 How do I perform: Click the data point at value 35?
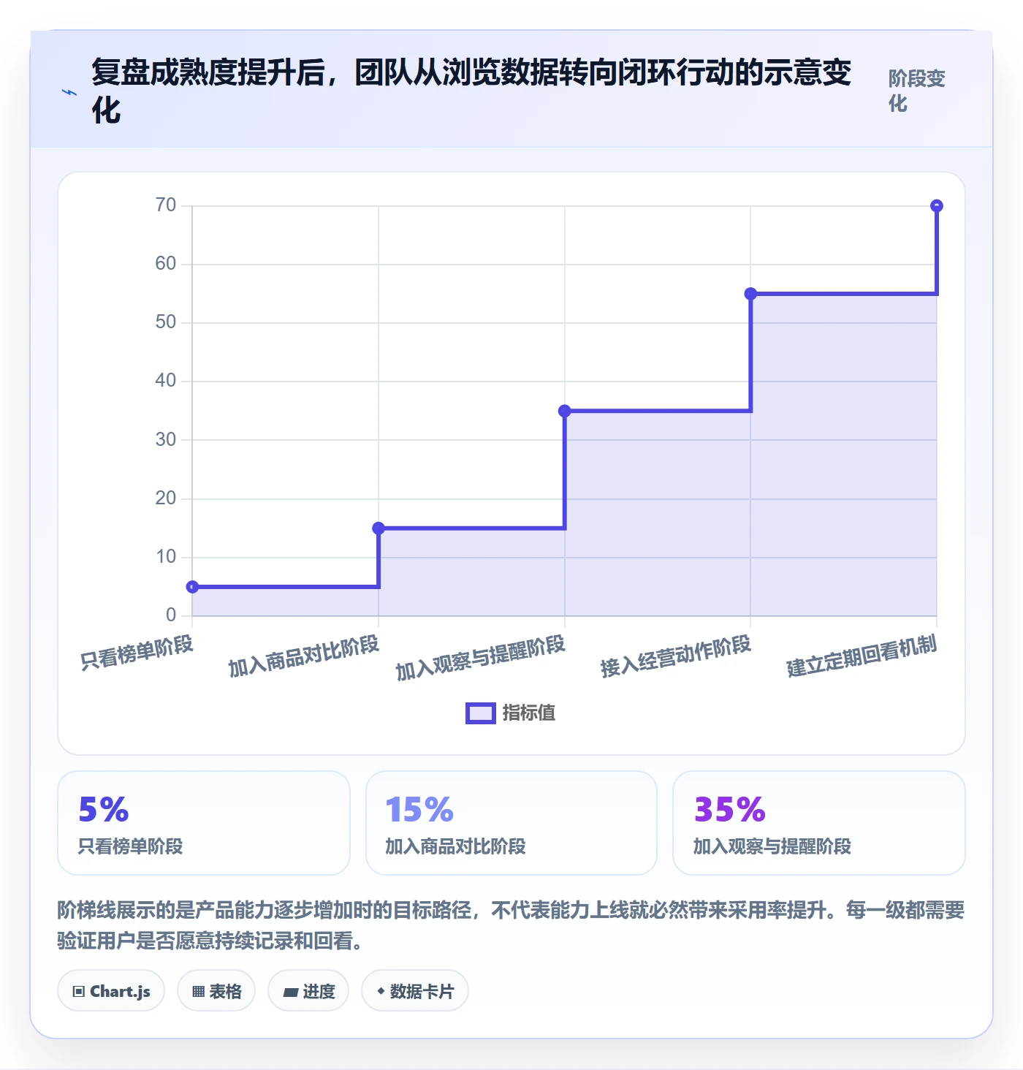coord(564,411)
